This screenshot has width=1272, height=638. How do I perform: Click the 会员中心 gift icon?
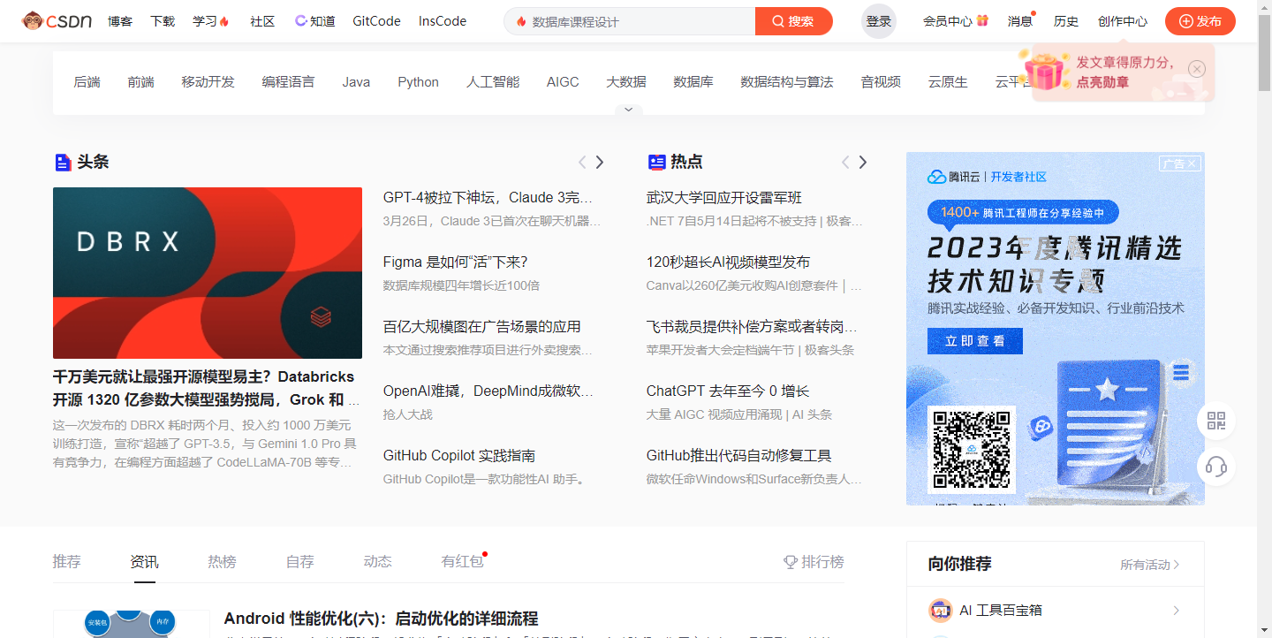982,20
